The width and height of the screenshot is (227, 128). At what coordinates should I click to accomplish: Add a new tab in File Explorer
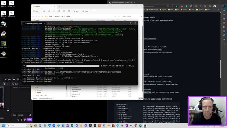(x=59, y=7)
